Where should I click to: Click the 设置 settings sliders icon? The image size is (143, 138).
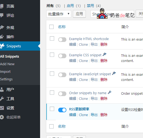coord(2,108)
